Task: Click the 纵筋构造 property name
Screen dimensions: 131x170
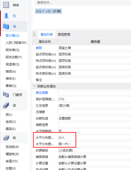Action: 42,118
